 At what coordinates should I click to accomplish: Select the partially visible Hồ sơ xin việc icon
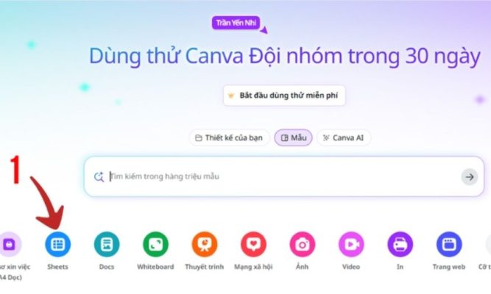point(10,244)
